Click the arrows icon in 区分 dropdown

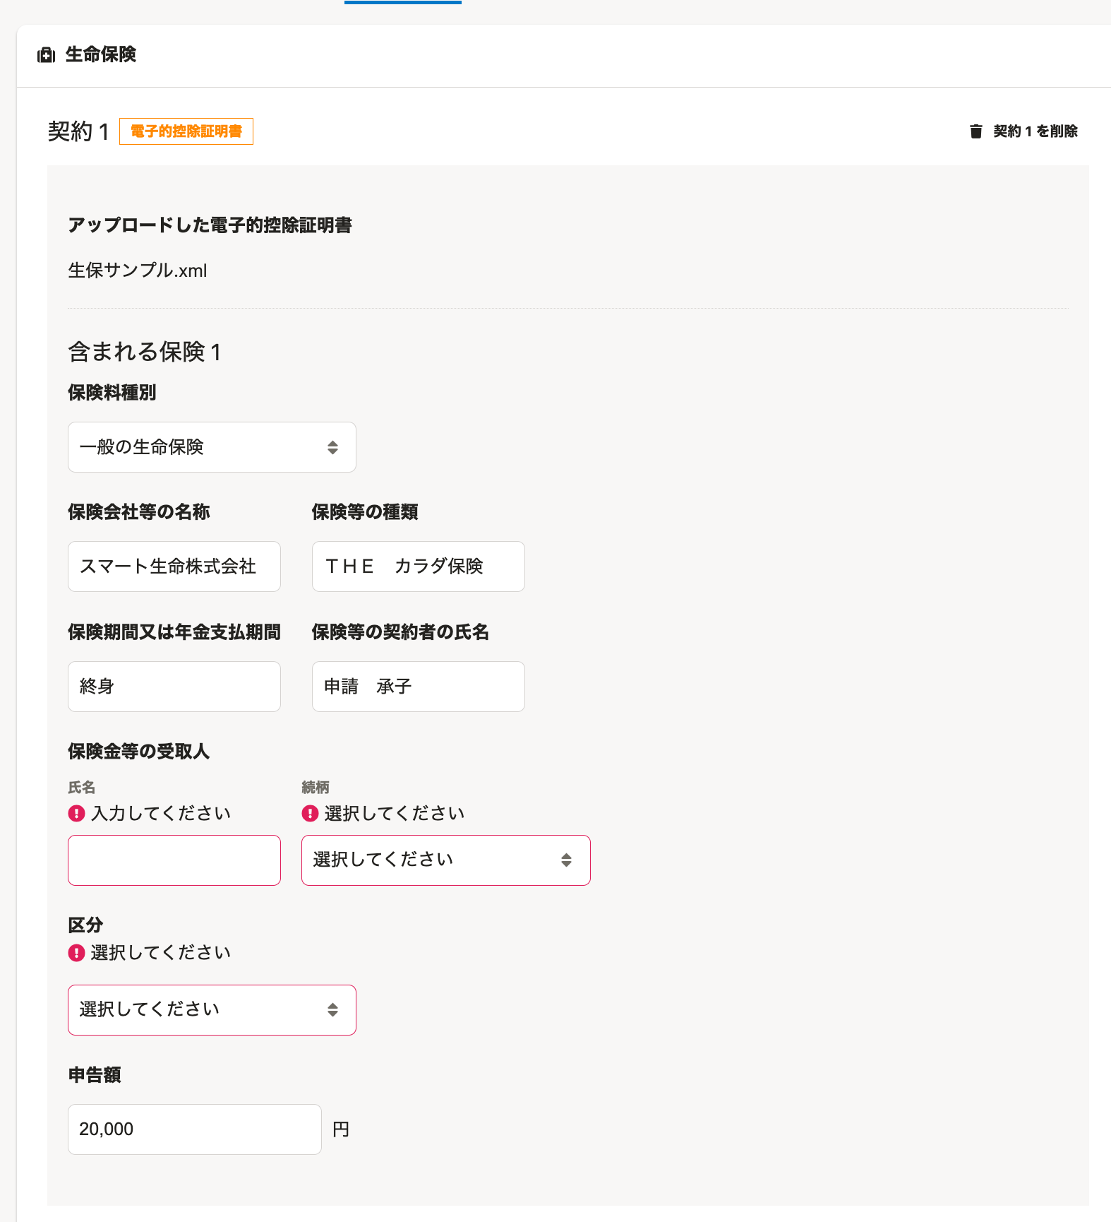tap(332, 1009)
